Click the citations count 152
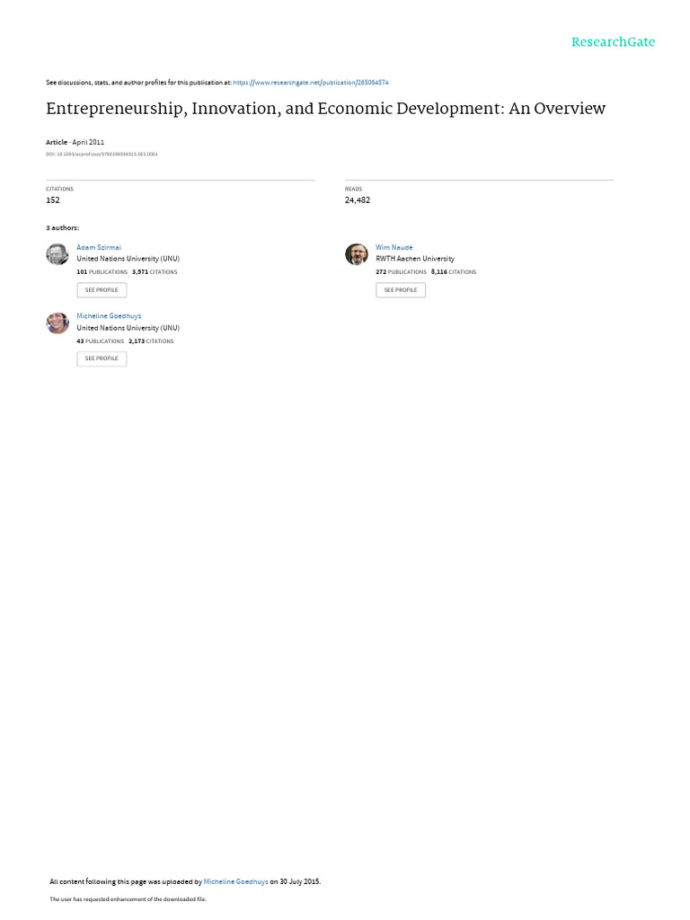This screenshot has height=920, width=690. [53, 200]
